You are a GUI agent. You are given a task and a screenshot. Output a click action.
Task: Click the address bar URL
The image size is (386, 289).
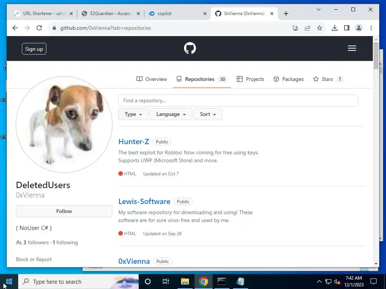coord(106,28)
